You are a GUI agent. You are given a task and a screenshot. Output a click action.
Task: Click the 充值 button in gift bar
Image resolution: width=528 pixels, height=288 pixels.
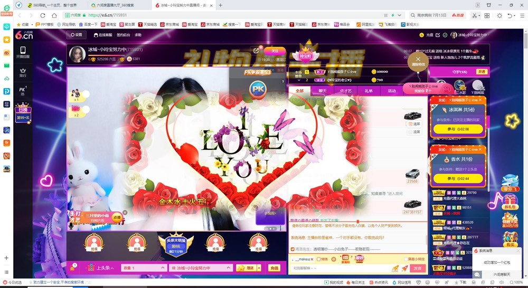pos(274,268)
